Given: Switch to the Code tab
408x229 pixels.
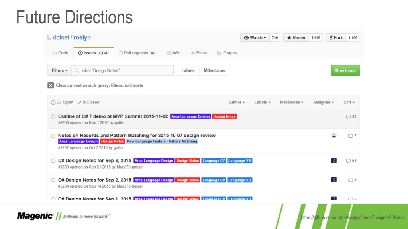Looking at the screenshot, I should [x=61, y=53].
